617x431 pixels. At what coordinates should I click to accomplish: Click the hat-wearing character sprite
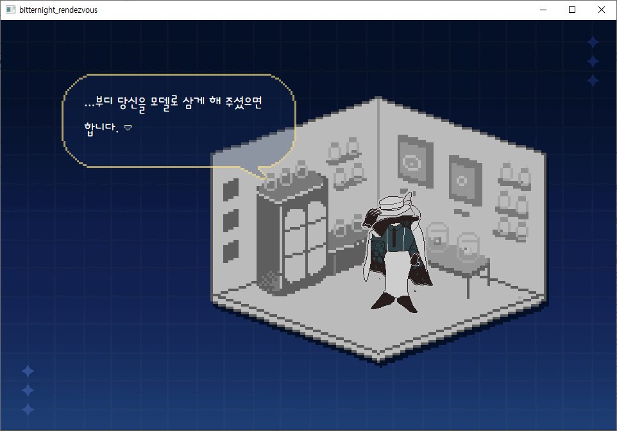[x=398, y=252]
